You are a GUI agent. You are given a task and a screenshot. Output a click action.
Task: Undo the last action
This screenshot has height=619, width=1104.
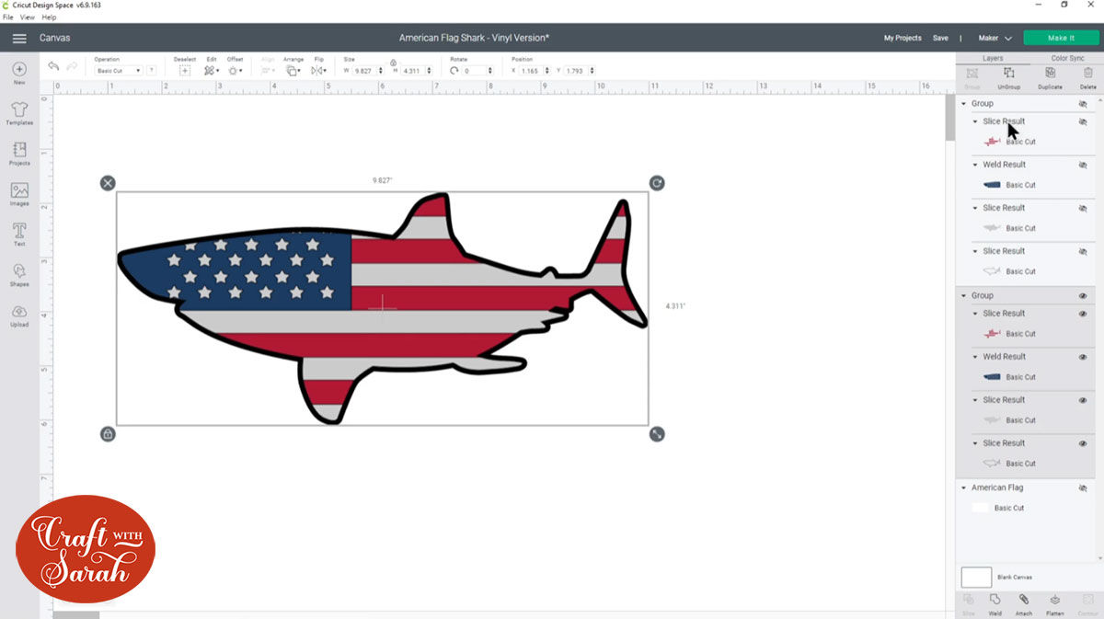click(x=53, y=66)
